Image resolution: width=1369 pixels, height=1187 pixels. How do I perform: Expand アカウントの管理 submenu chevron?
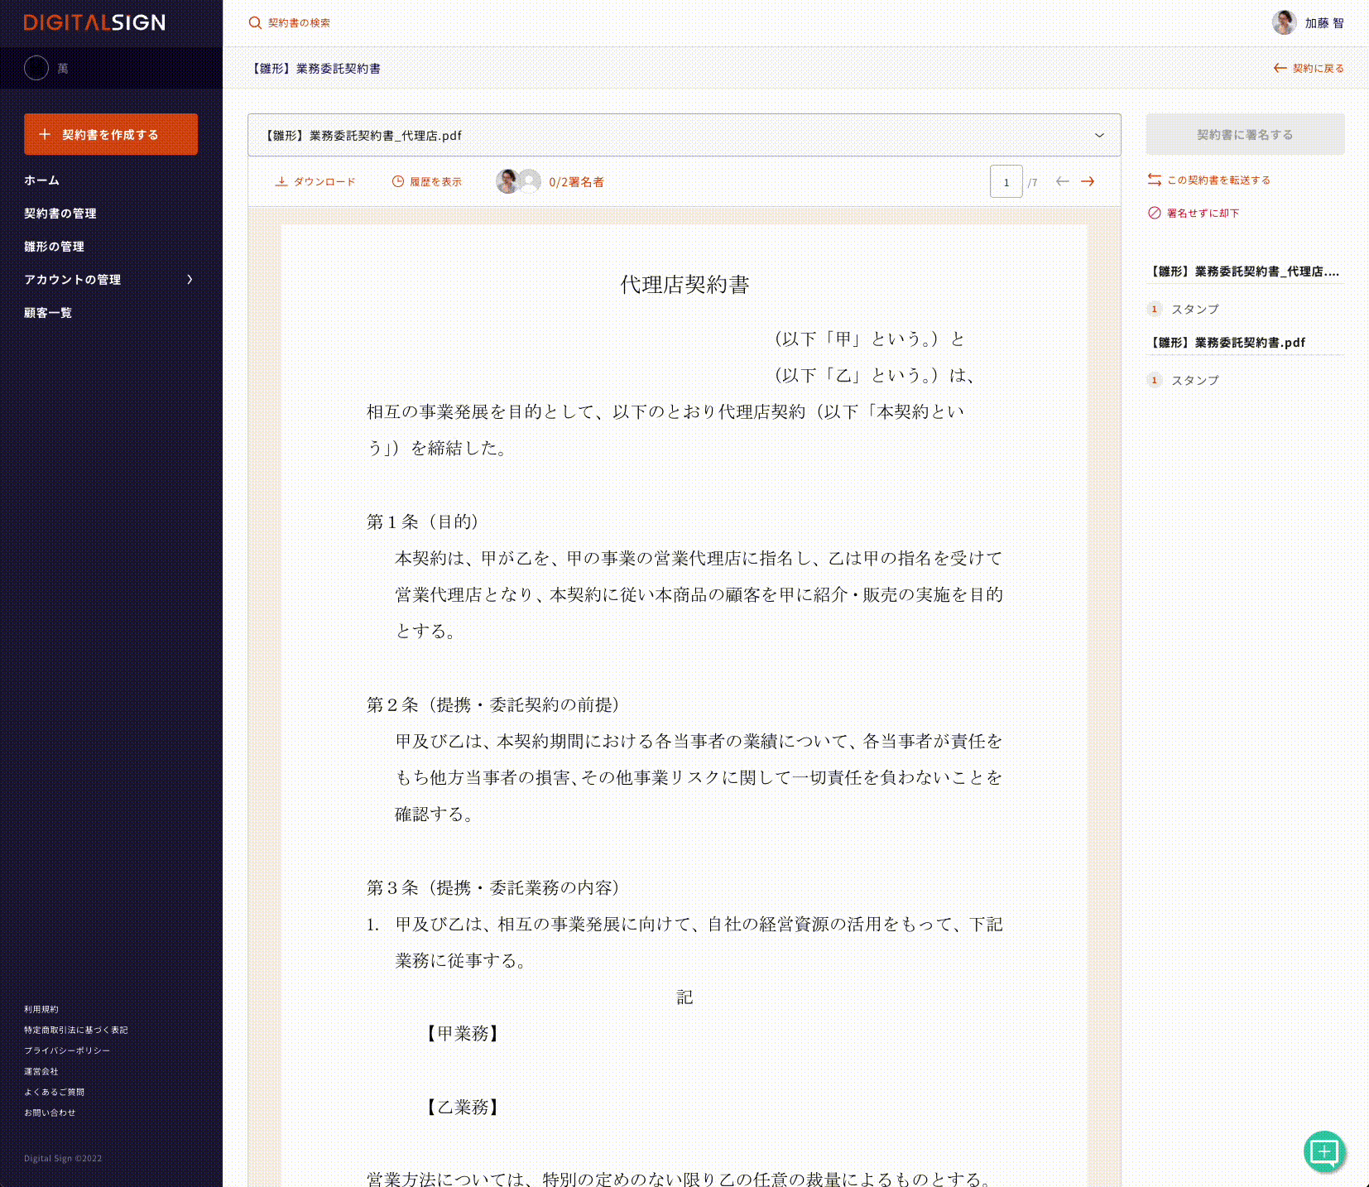pos(190,280)
